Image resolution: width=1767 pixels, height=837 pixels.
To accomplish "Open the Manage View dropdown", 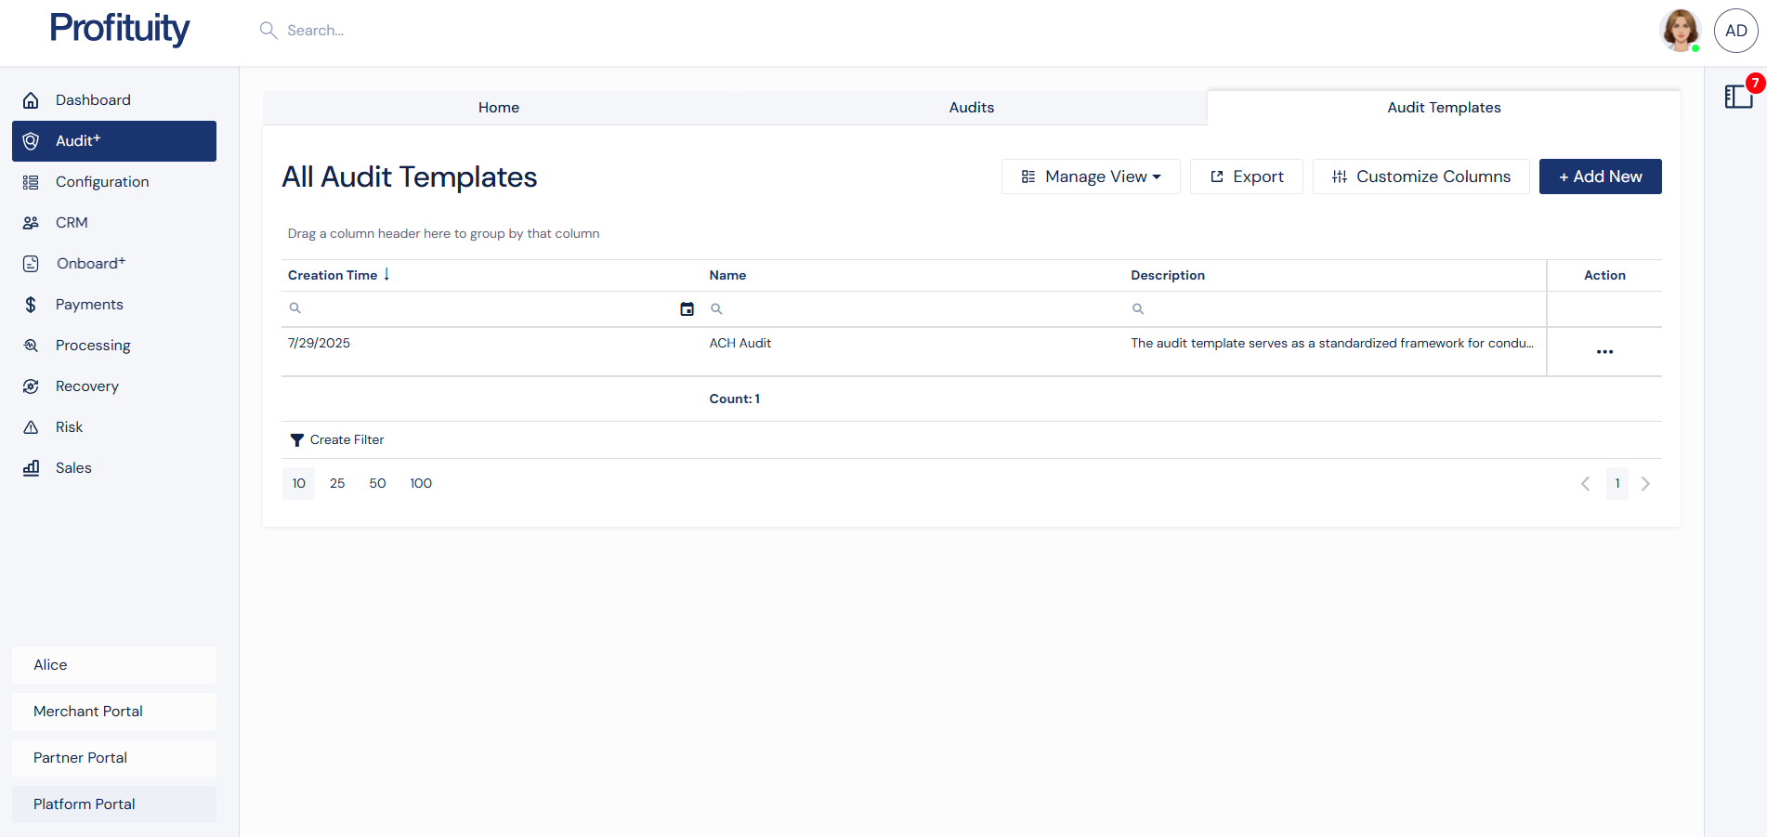I will click(1091, 177).
